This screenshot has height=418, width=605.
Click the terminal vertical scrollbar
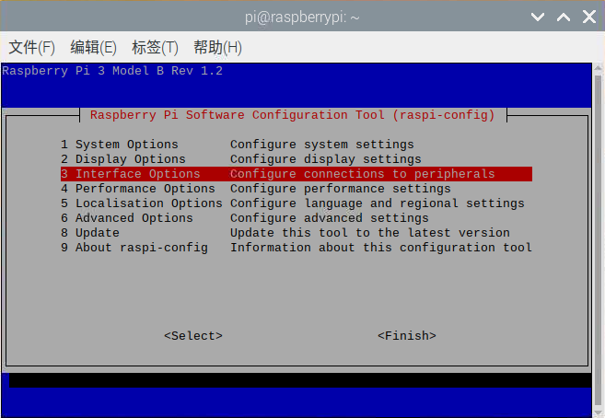(598, 239)
